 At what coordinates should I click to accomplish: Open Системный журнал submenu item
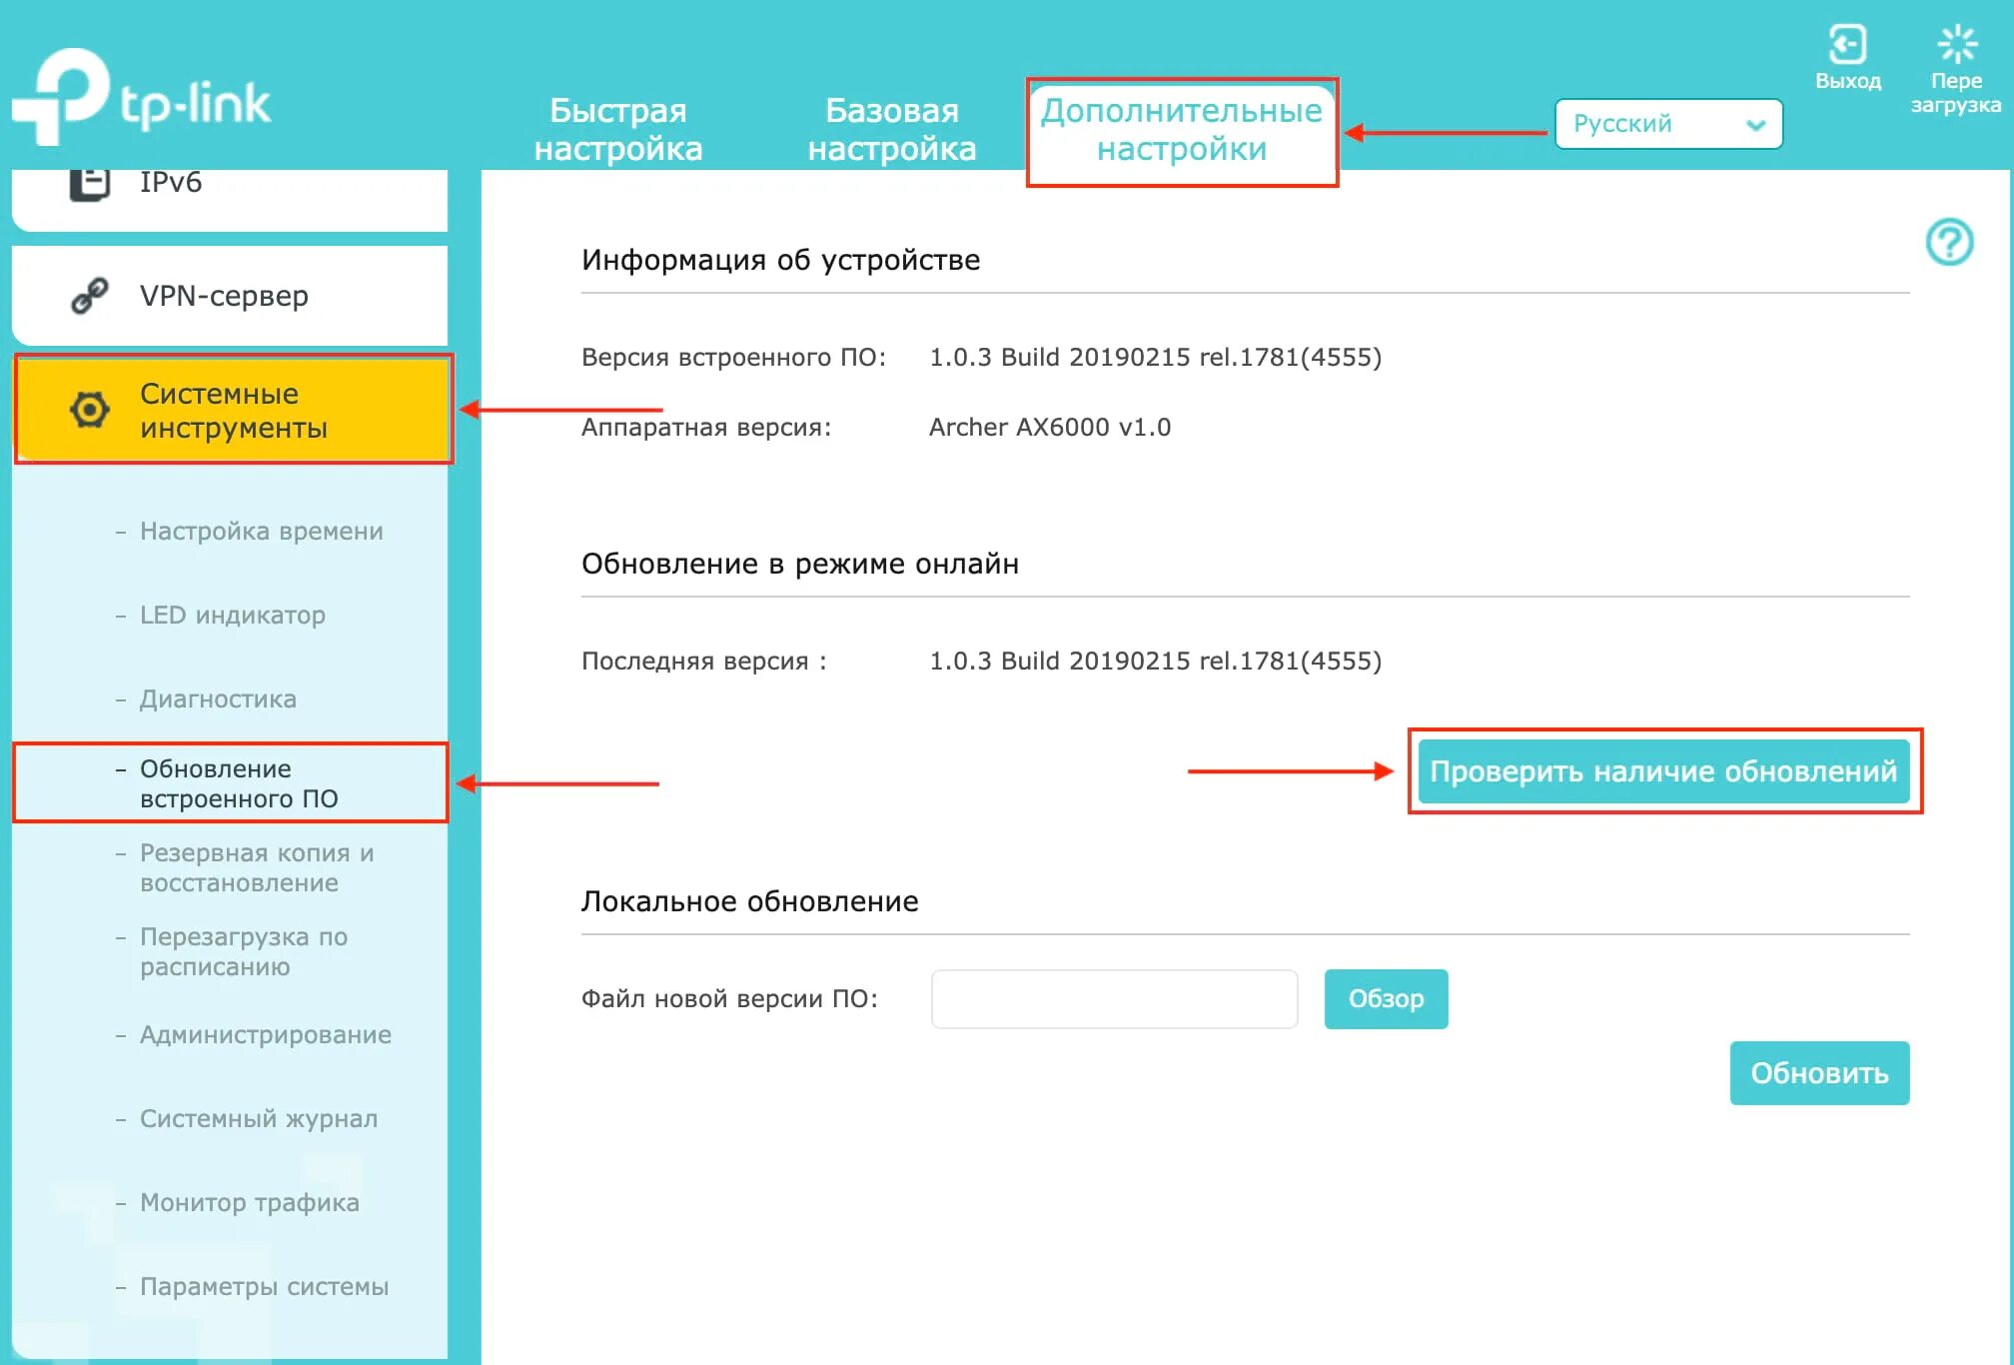point(259,1118)
